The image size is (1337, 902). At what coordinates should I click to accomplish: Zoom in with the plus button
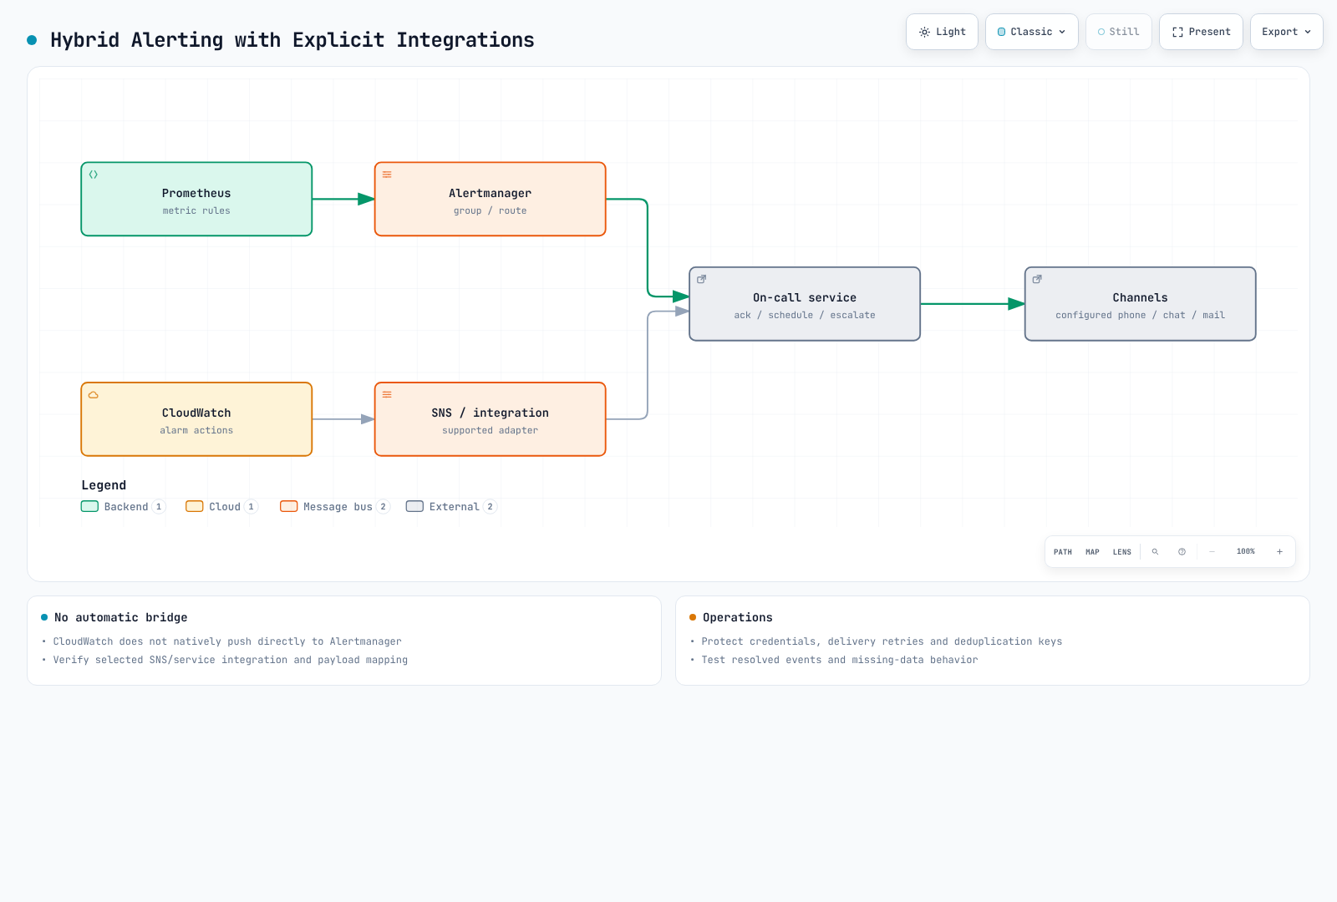[1279, 552]
